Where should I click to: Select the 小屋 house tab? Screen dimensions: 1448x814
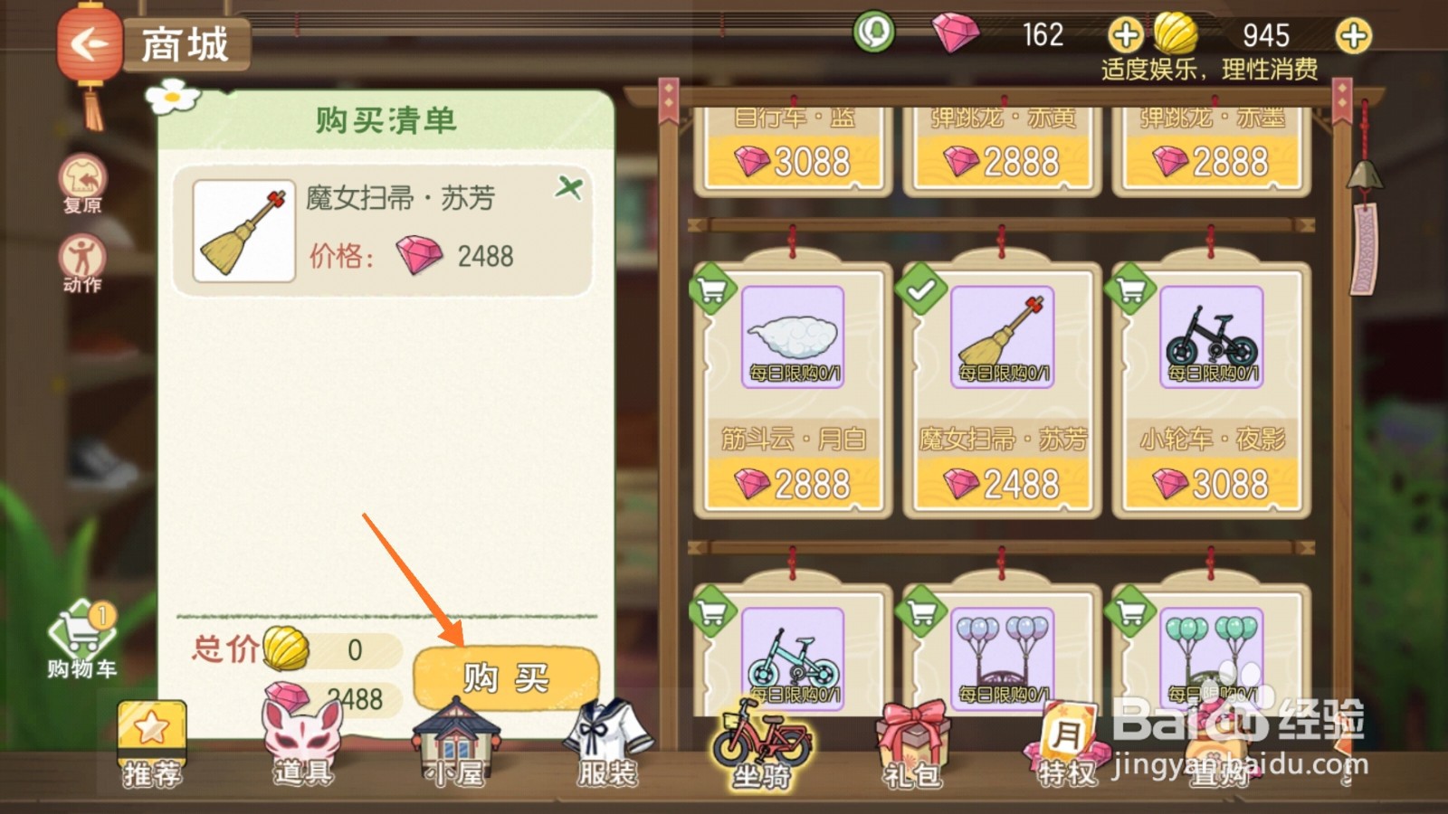[x=456, y=743]
